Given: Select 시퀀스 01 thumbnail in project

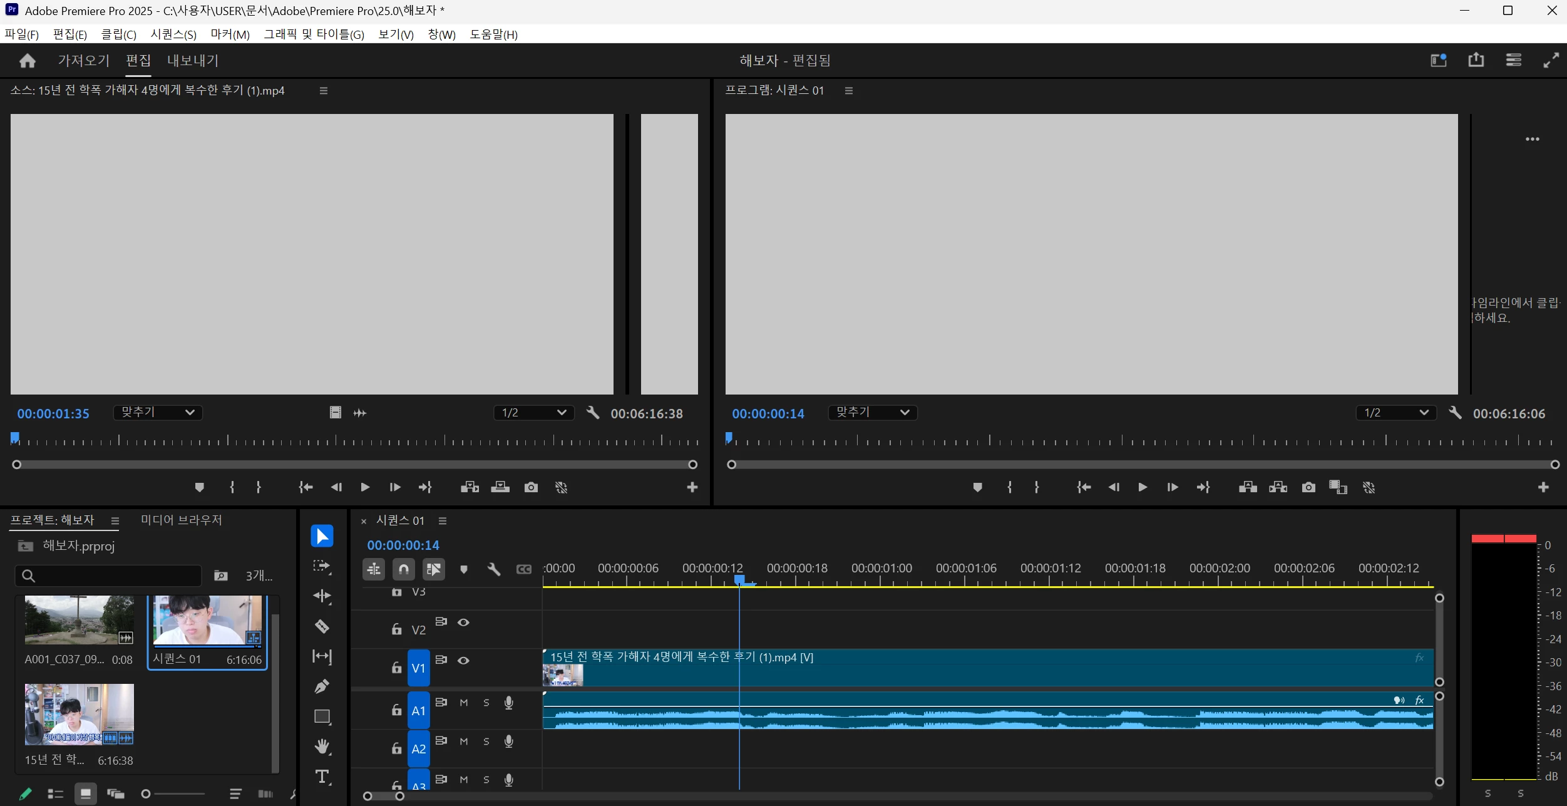Looking at the screenshot, I should click(x=207, y=621).
